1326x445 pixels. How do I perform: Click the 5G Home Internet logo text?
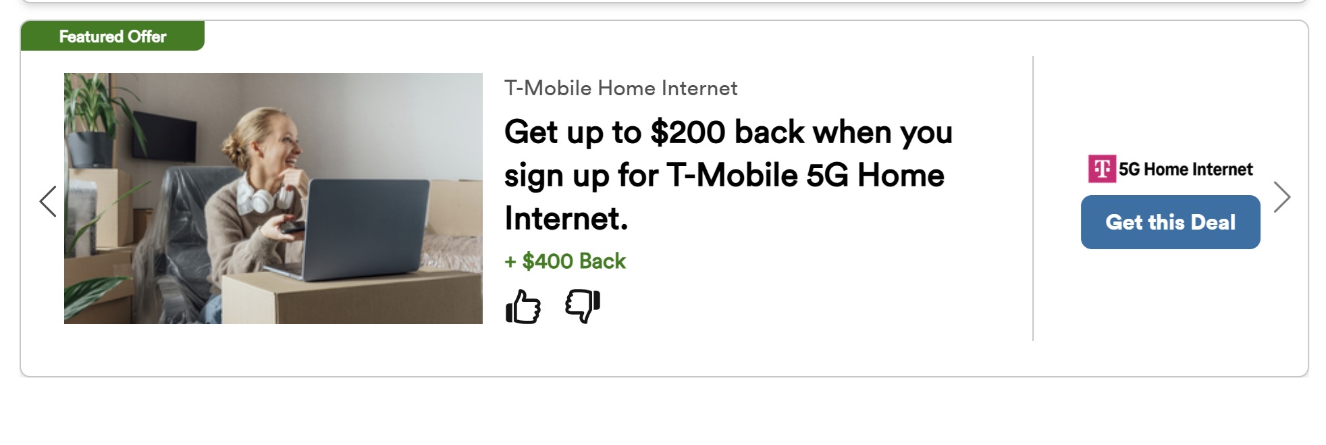click(x=1186, y=169)
